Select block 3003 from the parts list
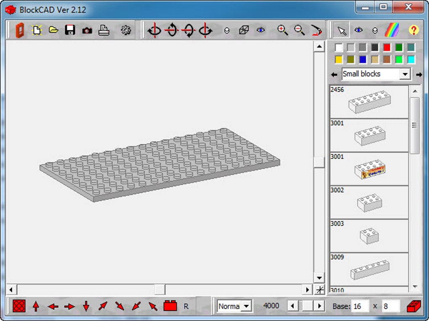The height and width of the screenshot is (321, 429). (x=369, y=236)
